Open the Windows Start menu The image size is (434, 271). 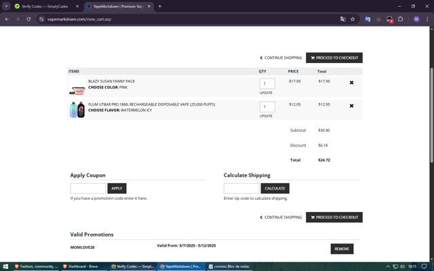coord(5,266)
